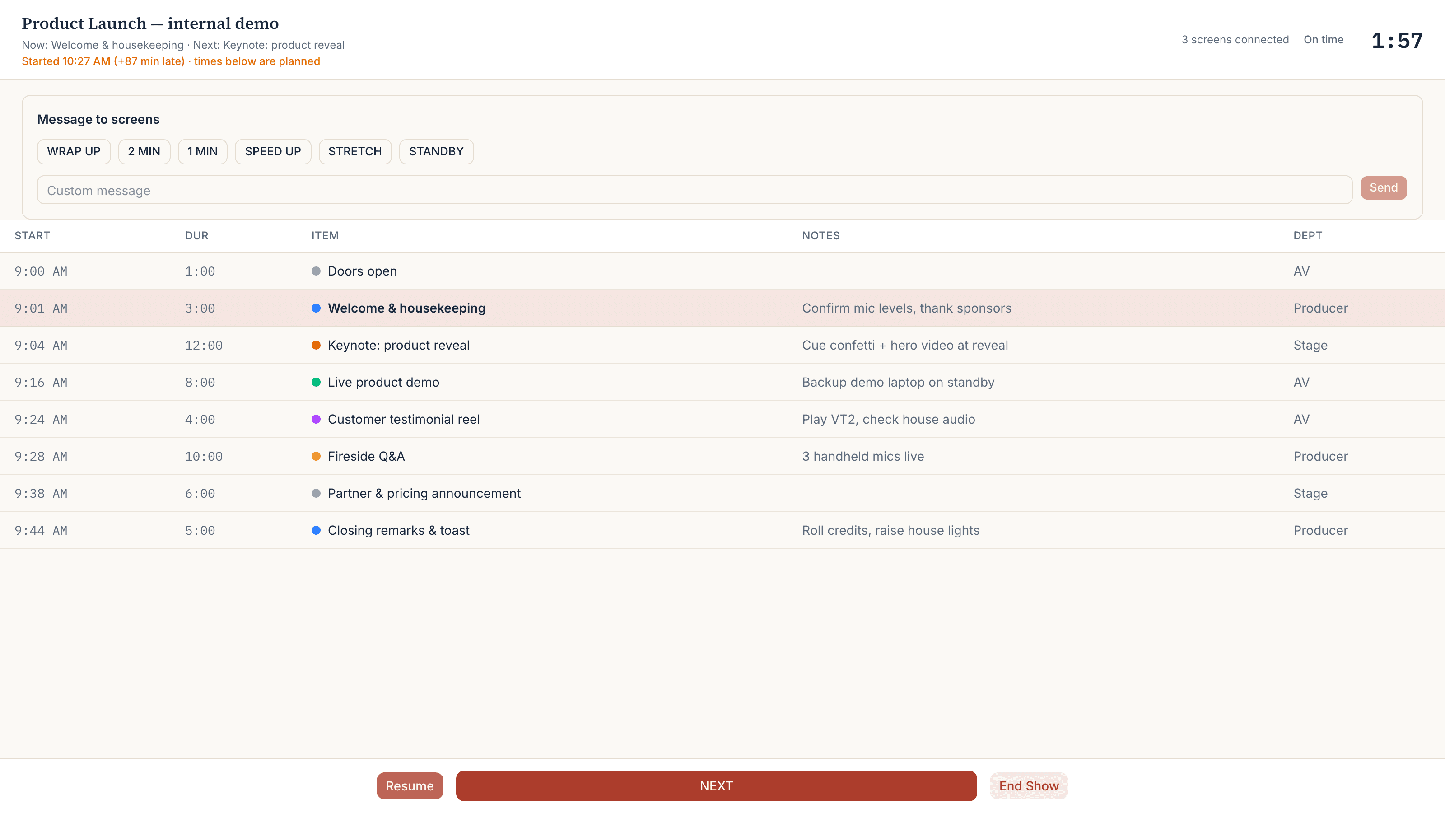Click the Send button for custom message
The height and width of the screenshot is (813, 1445).
click(1383, 187)
